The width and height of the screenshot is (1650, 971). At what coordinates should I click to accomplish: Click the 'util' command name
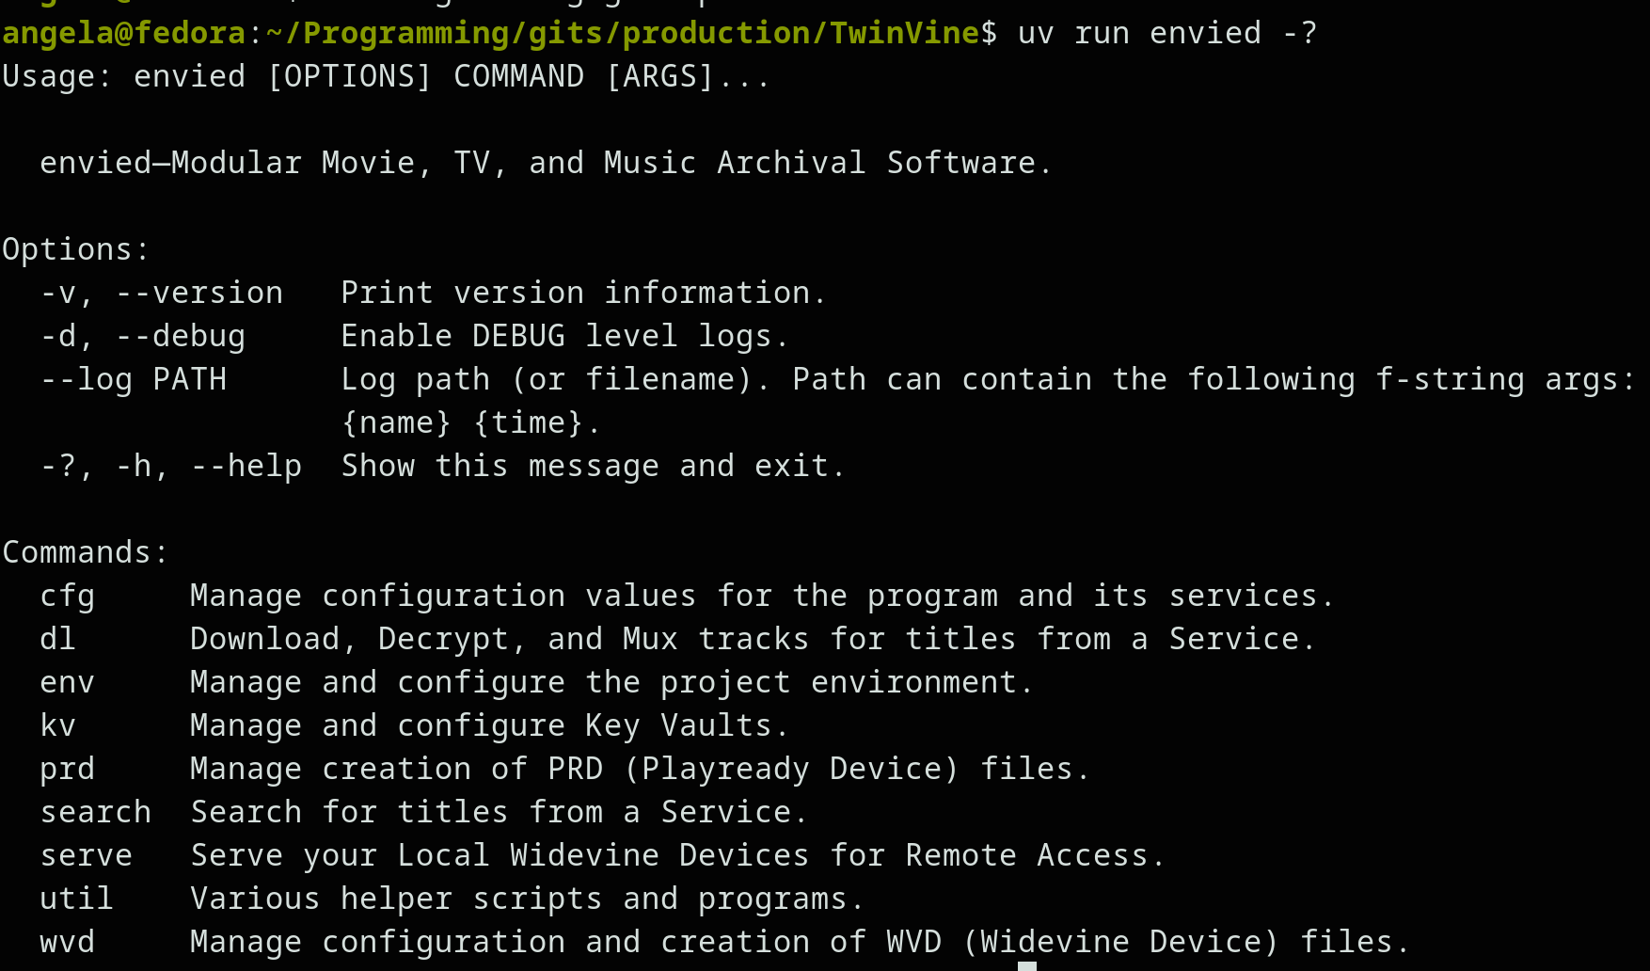point(76,899)
